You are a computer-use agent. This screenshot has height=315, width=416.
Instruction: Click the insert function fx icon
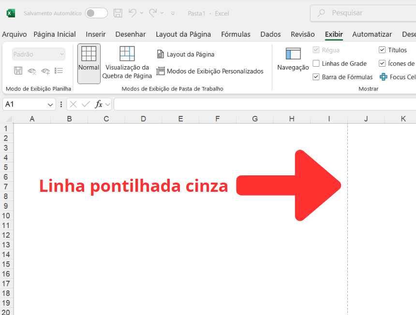99,104
